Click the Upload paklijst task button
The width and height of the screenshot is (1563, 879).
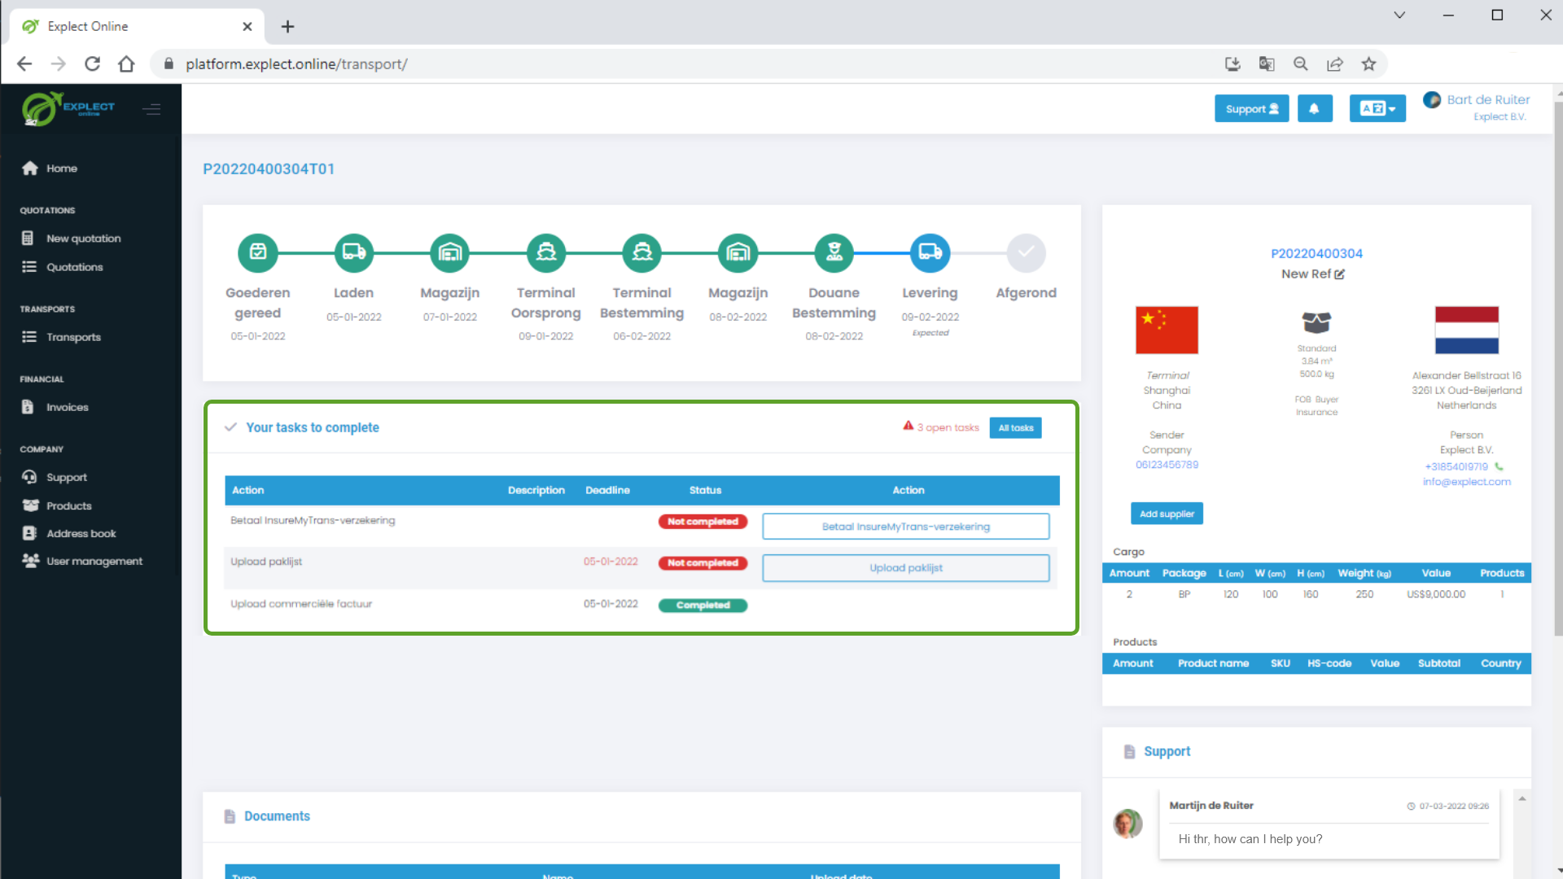click(x=905, y=567)
